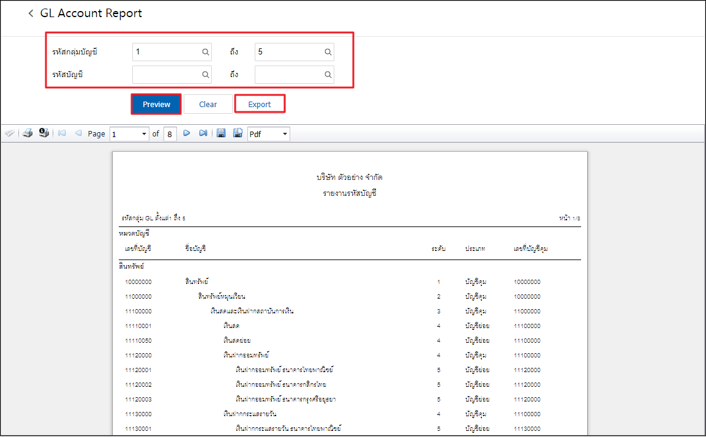706x437 pixels.
Task: Click account name เงินฝากกระแสรายวัน ธนาคารไทยพาณิชย์
Action: [x=288, y=428]
